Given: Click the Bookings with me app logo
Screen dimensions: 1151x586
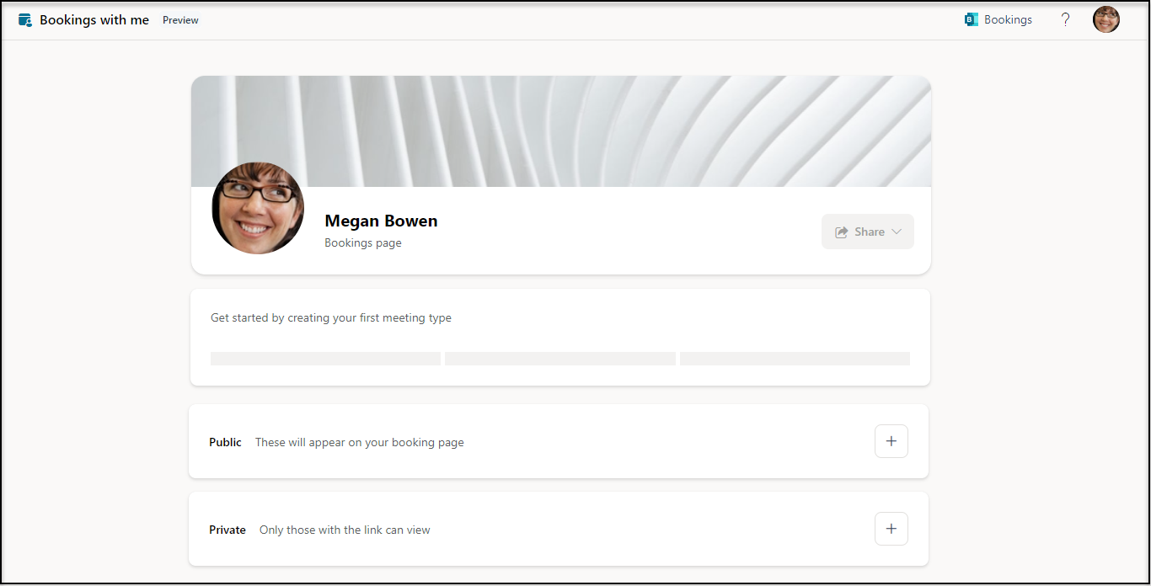Looking at the screenshot, I should click(x=25, y=20).
